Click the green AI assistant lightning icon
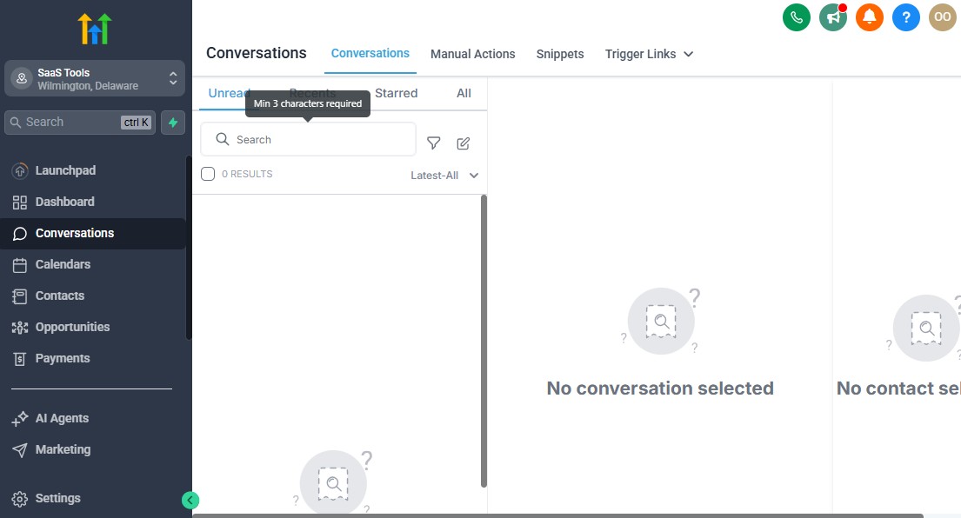 [x=172, y=122]
